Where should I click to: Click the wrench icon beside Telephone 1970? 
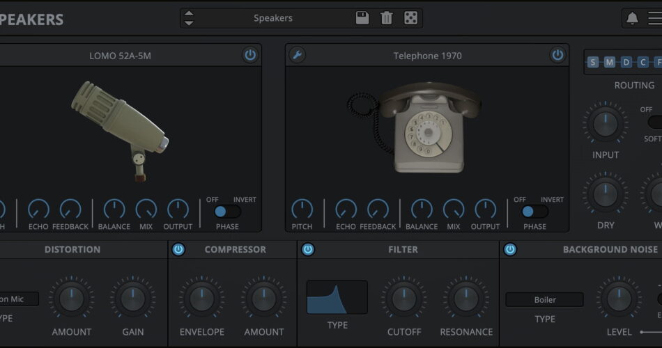[297, 55]
